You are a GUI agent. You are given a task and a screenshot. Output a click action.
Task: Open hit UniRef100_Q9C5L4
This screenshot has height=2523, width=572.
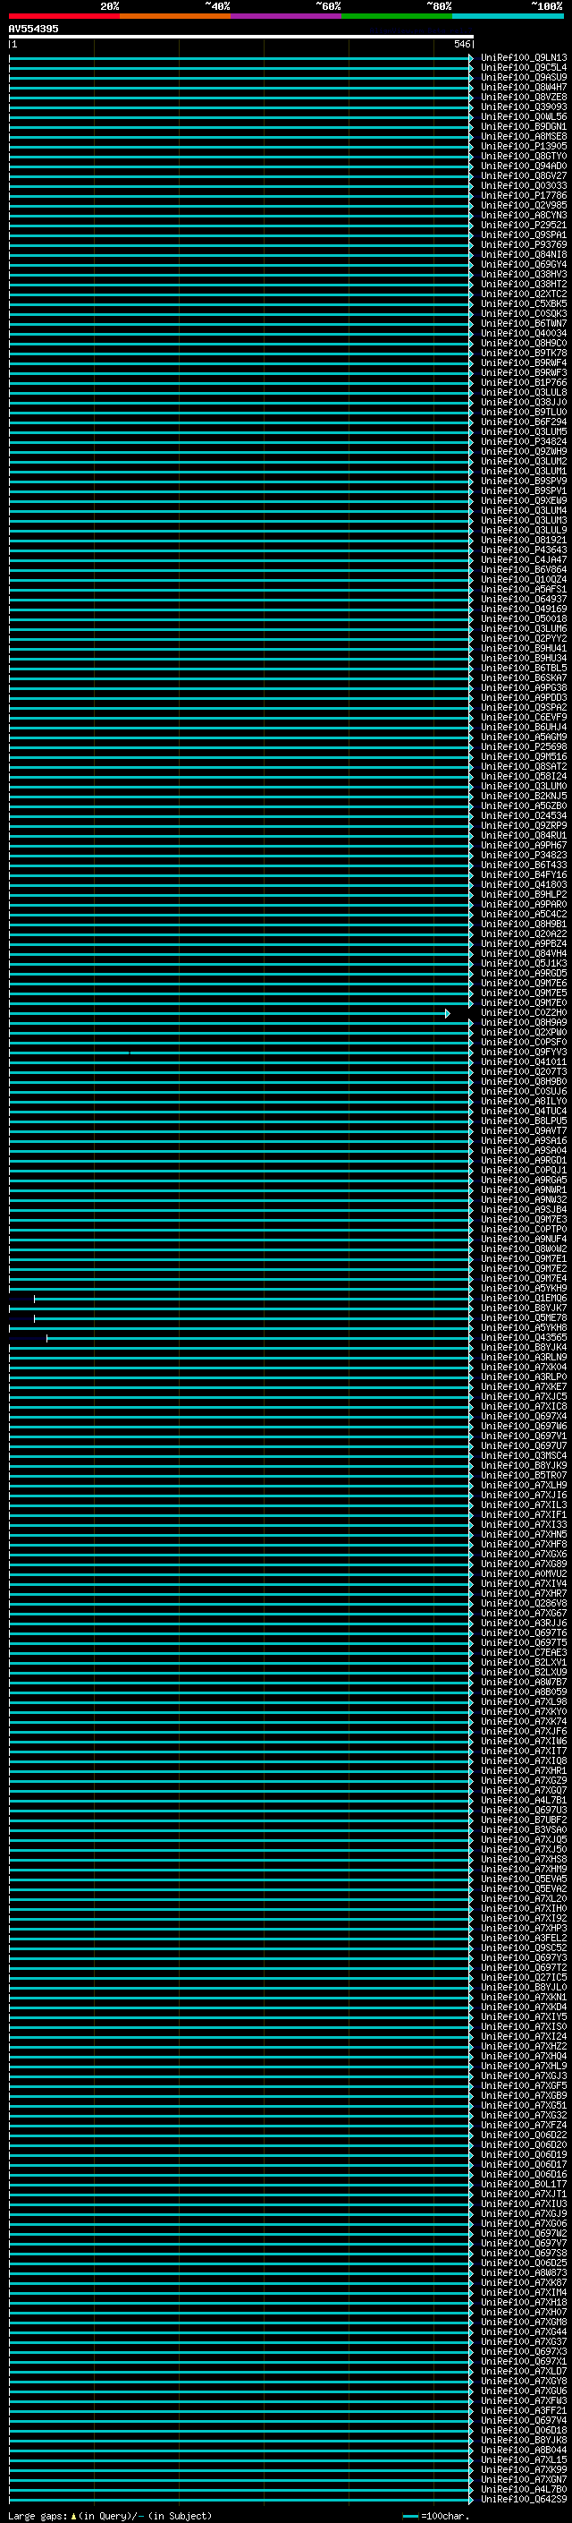524,68
